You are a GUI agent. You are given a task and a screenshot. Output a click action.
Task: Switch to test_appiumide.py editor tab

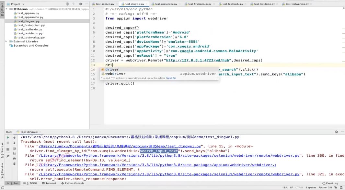pyautogui.click(x=166, y=4)
